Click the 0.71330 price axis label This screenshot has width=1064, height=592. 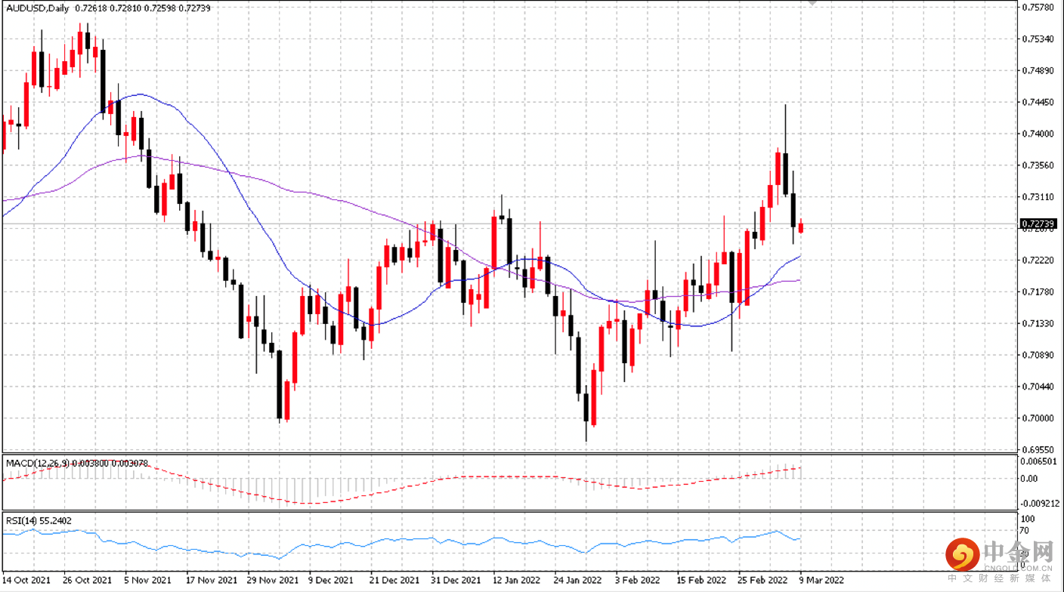coord(1038,324)
